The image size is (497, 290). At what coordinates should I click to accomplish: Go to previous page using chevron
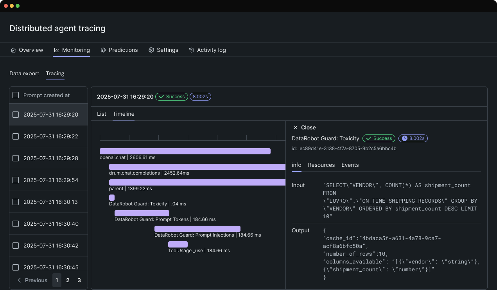(20, 280)
